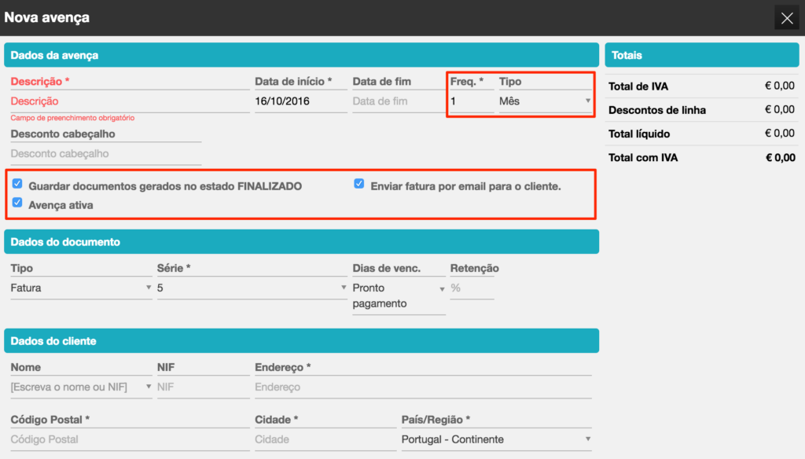Open Dias de venc. Pronto pagamento dropdown

399,296
